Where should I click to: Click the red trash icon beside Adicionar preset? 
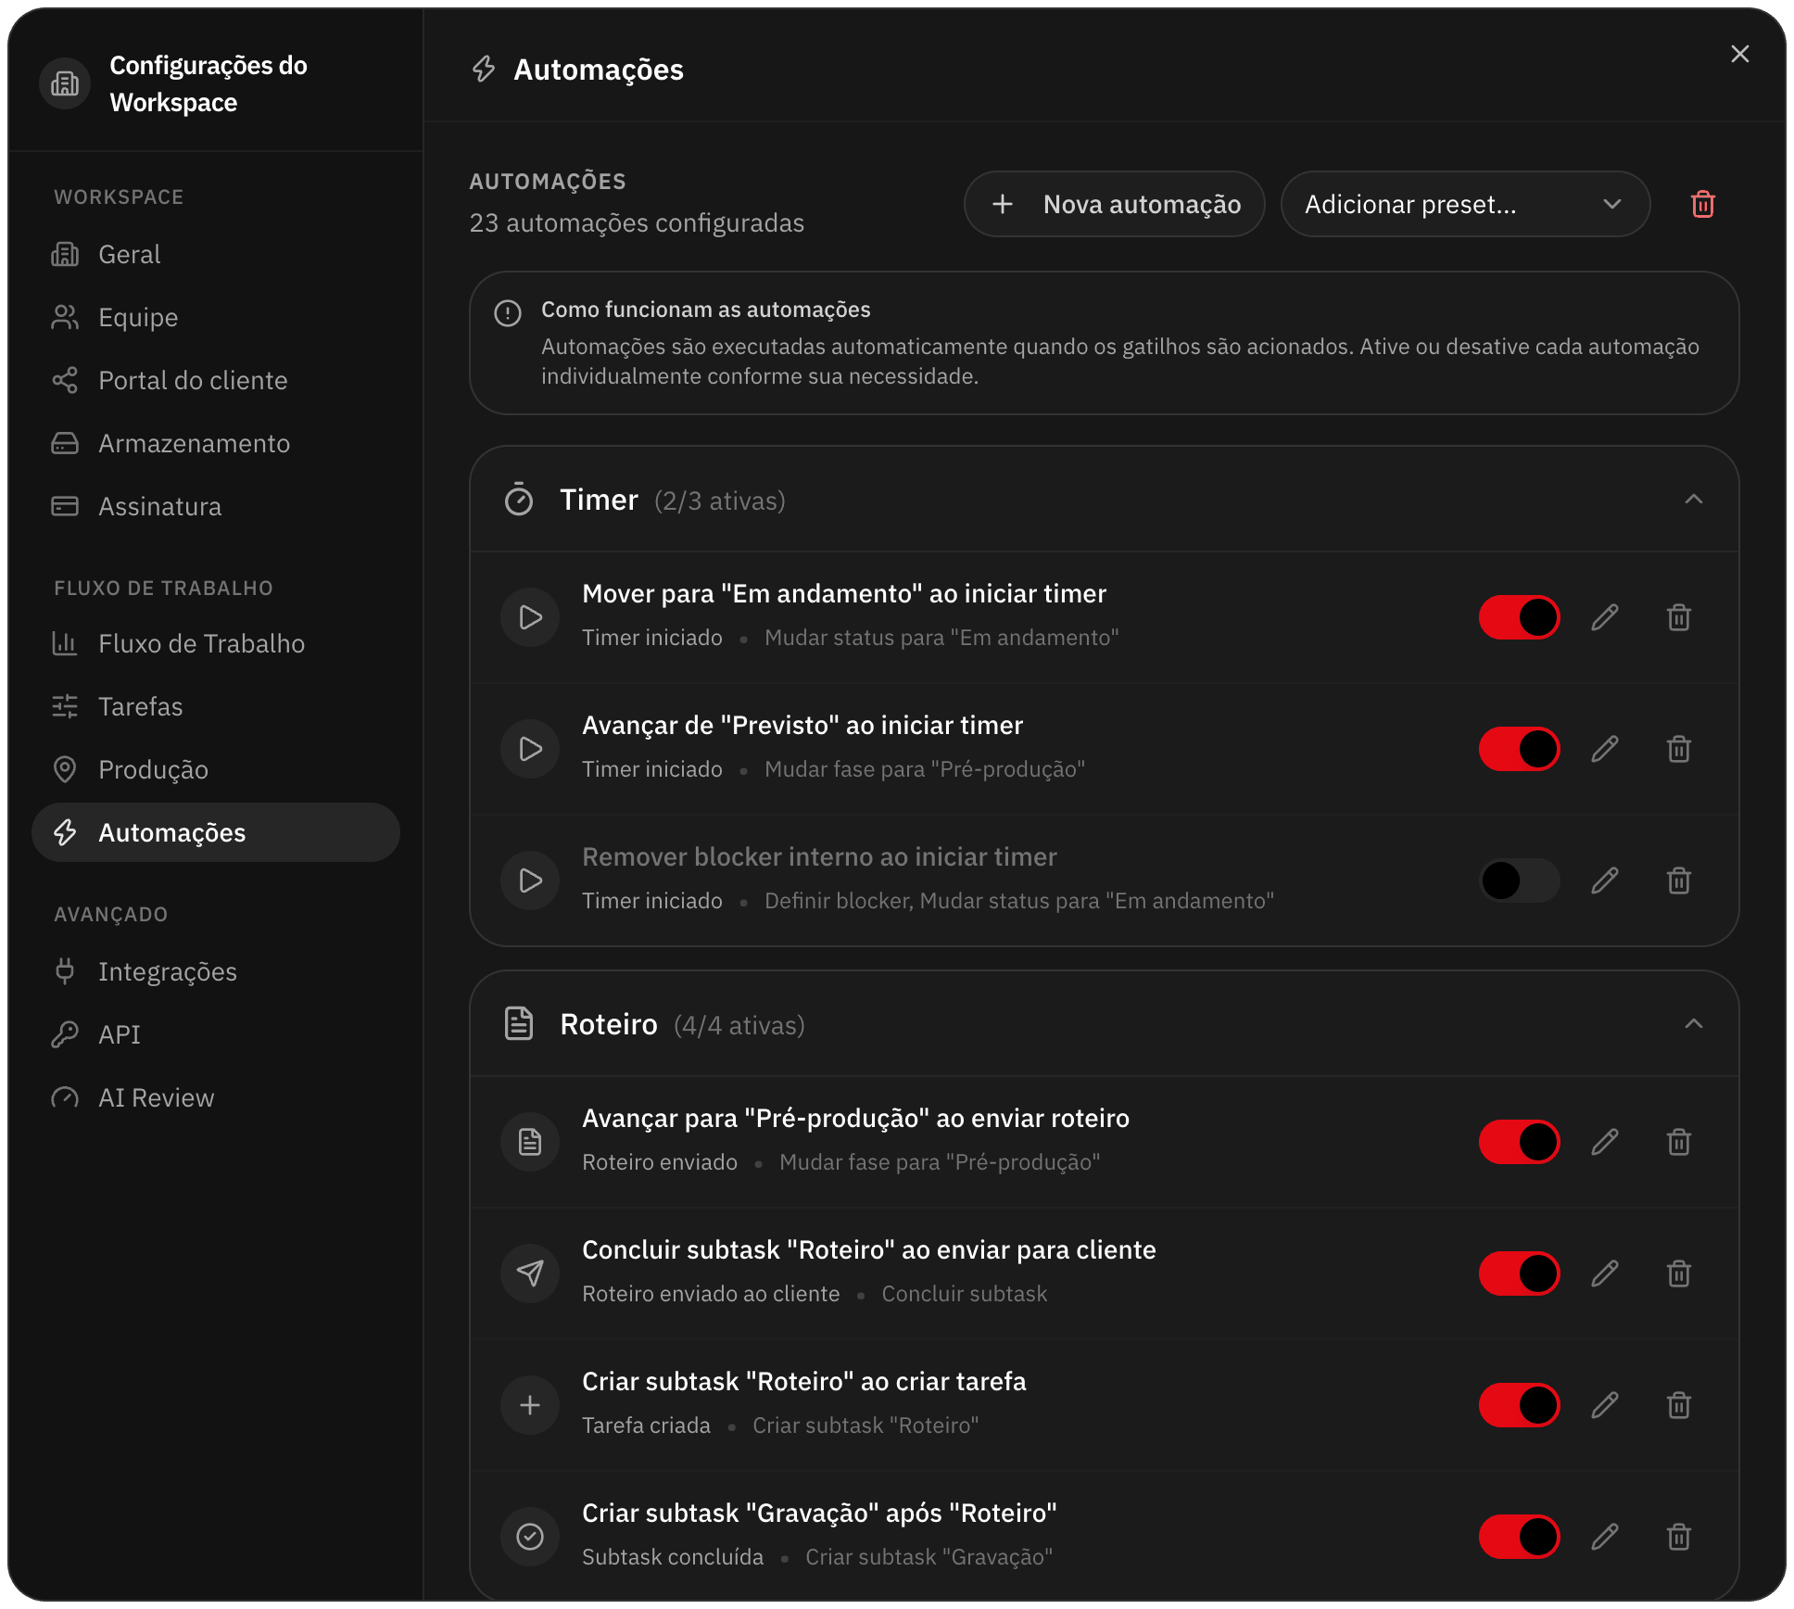click(x=1703, y=204)
